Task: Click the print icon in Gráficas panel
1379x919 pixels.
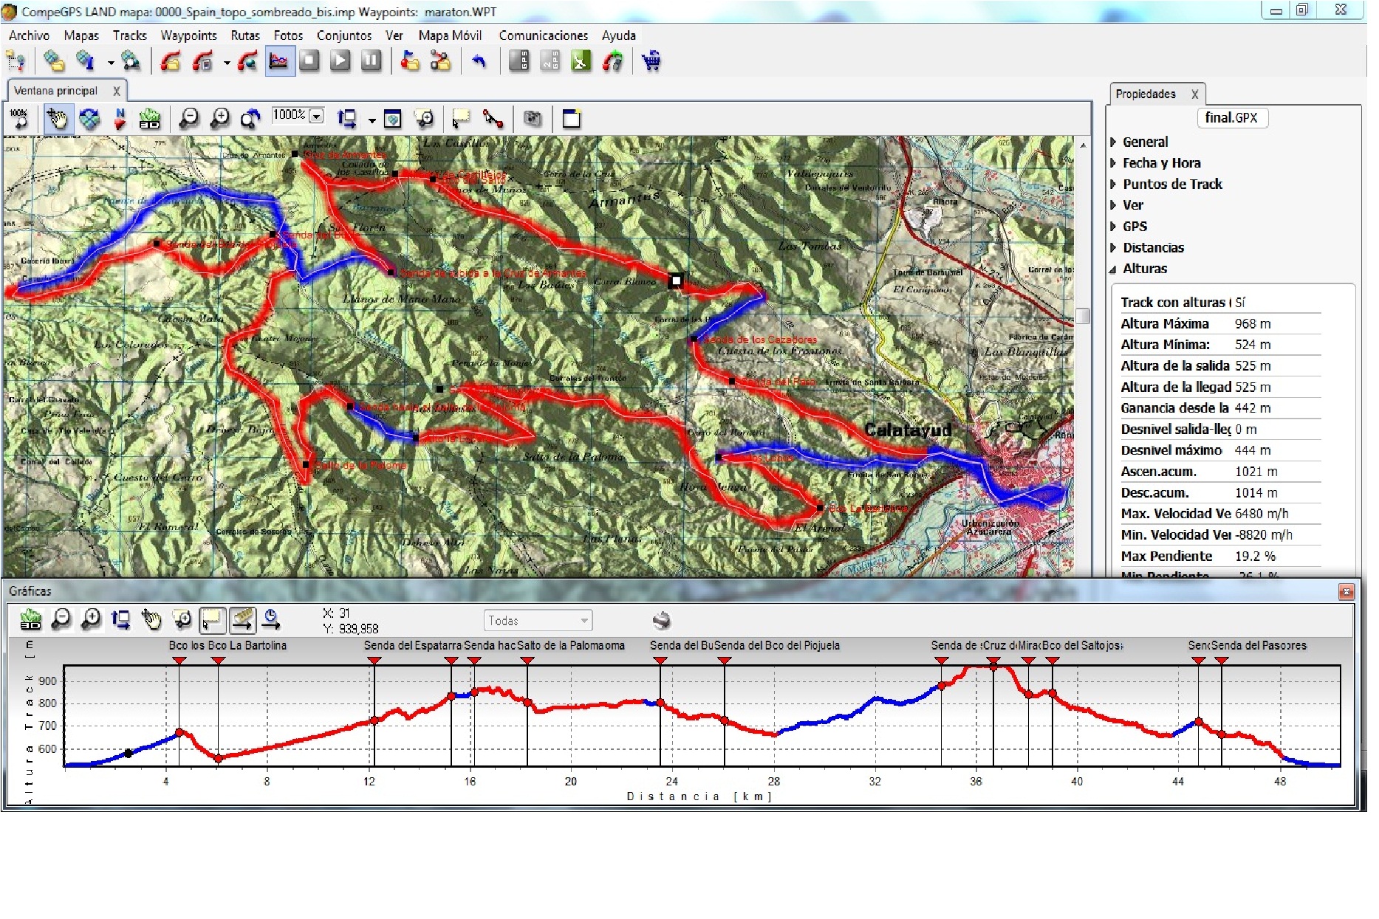Action: point(661,621)
